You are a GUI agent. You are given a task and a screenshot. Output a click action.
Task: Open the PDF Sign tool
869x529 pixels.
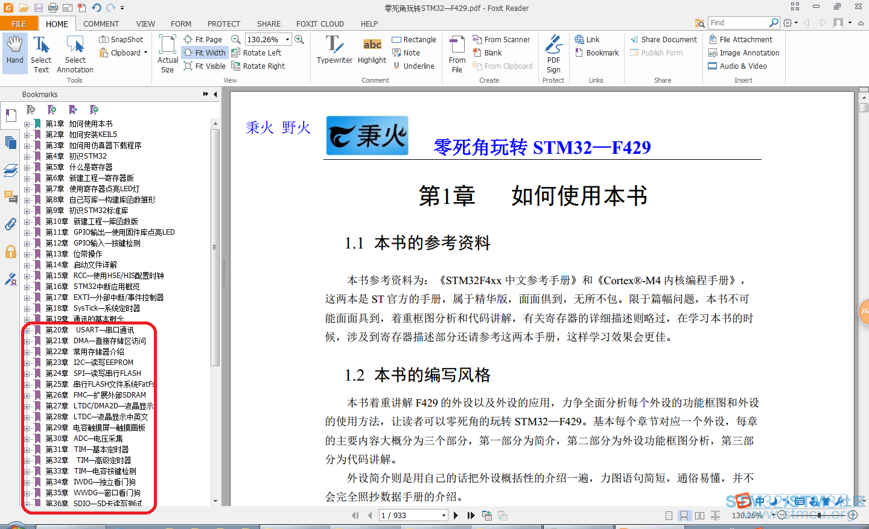[553, 53]
